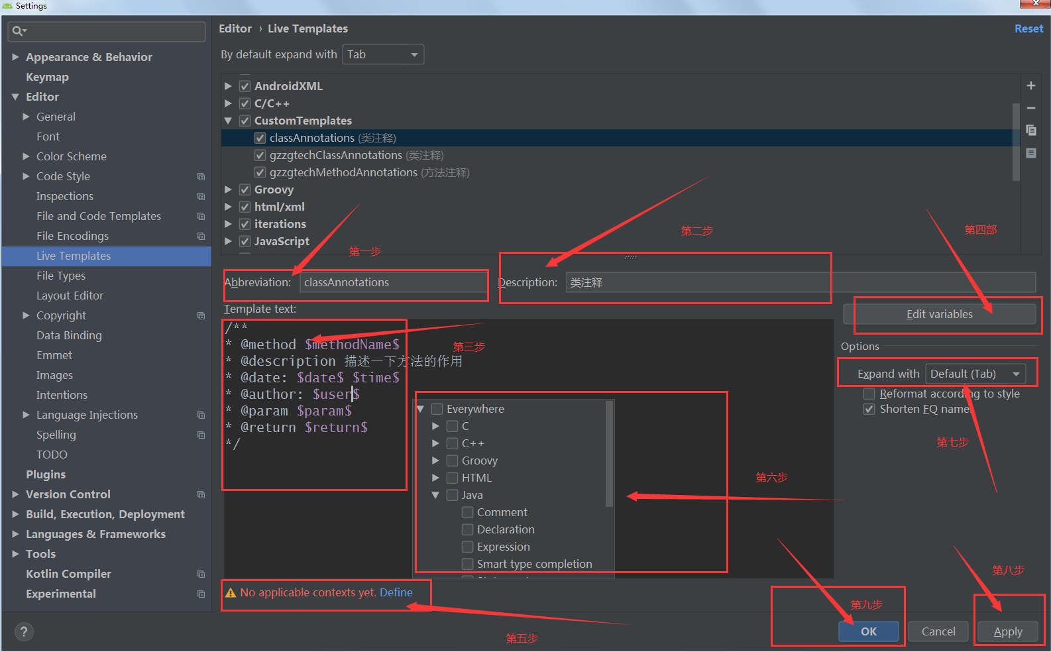Toggle the C/C++ group checkbox
This screenshot has height=652, width=1051.
click(245, 103)
